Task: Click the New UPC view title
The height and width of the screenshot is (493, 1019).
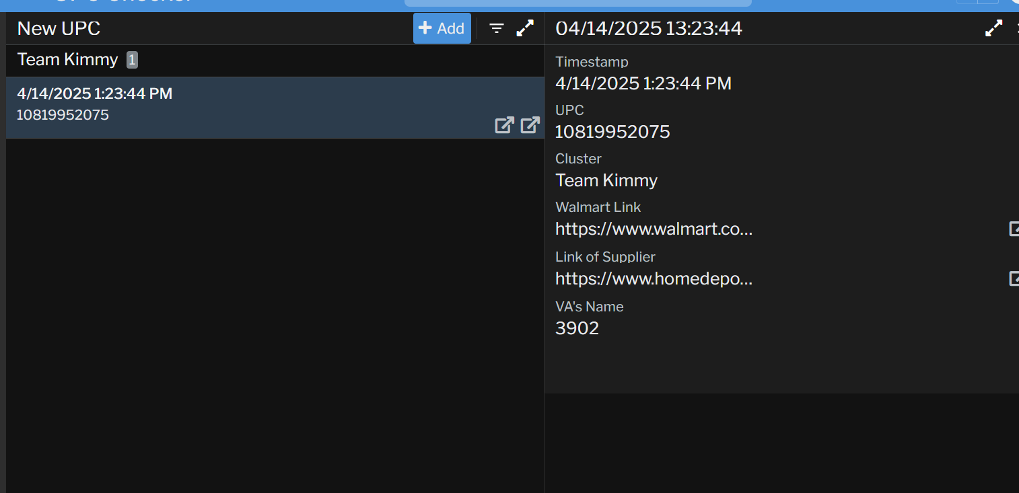Action: (x=59, y=28)
